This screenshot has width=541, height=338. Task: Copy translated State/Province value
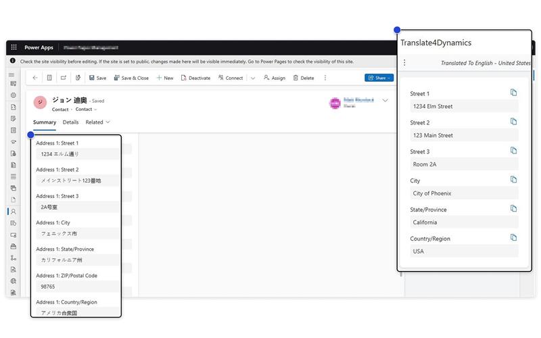[x=513, y=208]
